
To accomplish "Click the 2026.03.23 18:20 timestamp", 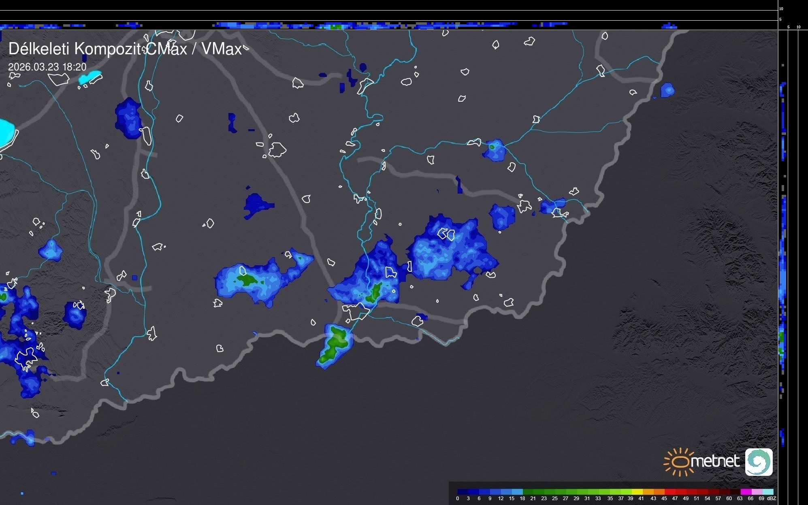I will pos(47,67).
